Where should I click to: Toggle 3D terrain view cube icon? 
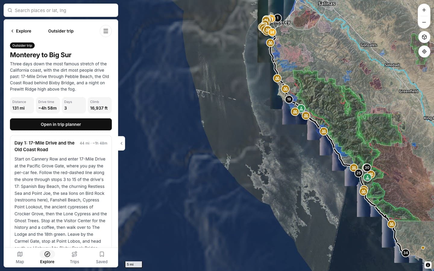tap(424, 37)
